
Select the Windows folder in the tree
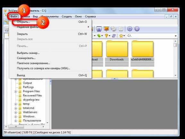29,117
